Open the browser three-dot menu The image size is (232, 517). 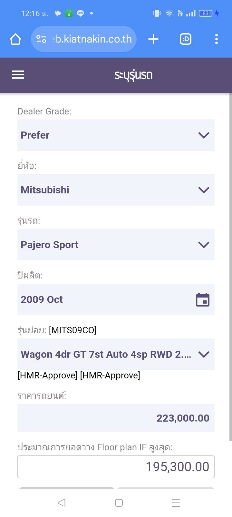pyautogui.click(x=217, y=39)
